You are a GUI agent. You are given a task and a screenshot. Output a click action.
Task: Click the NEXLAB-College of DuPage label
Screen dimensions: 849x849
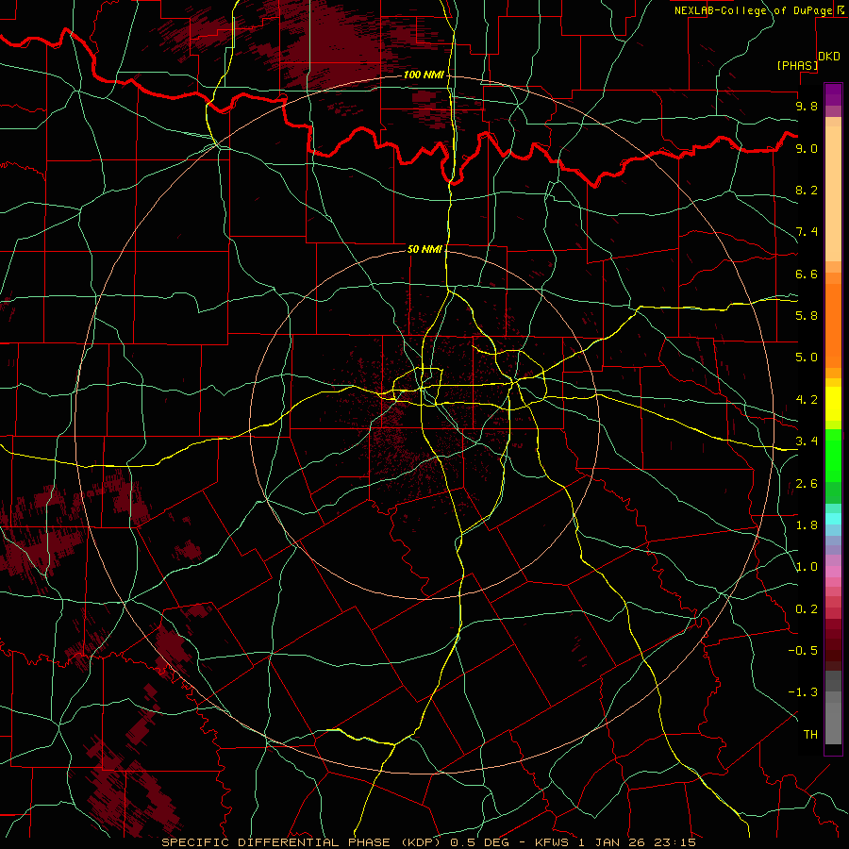[x=754, y=10]
